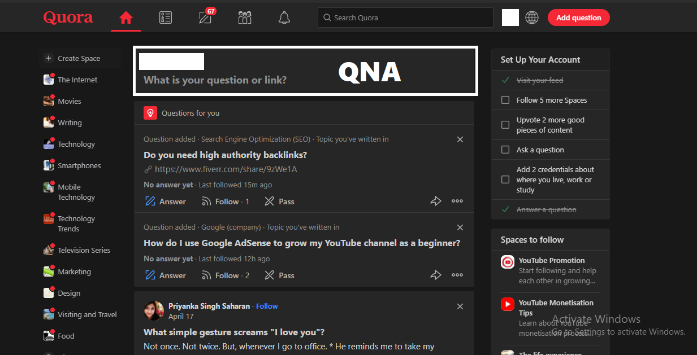The width and height of the screenshot is (697, 355).
Task: Focus the Search Quora field
Action: [x=405, y=17]
